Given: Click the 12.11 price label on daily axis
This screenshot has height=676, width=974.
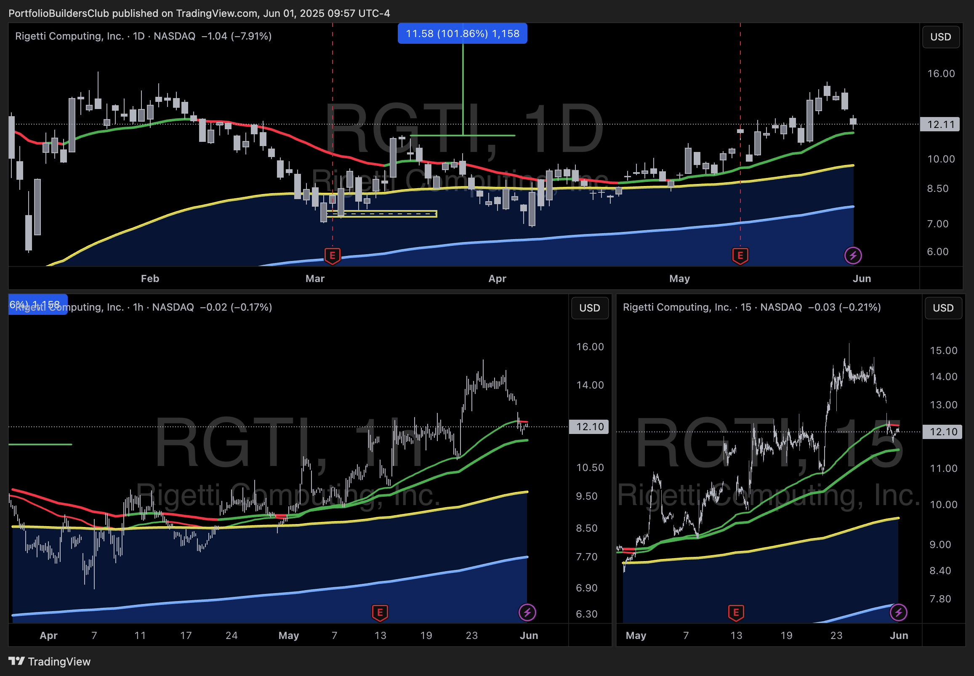Looking at the screenshot, I should pyautogui.click(x=940, y=125).
